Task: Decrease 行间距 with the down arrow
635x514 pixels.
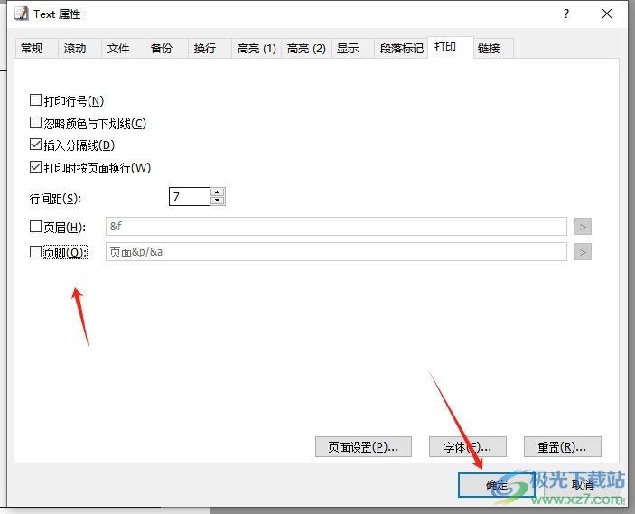Action: pyautogui.click(x=218, y=201)
